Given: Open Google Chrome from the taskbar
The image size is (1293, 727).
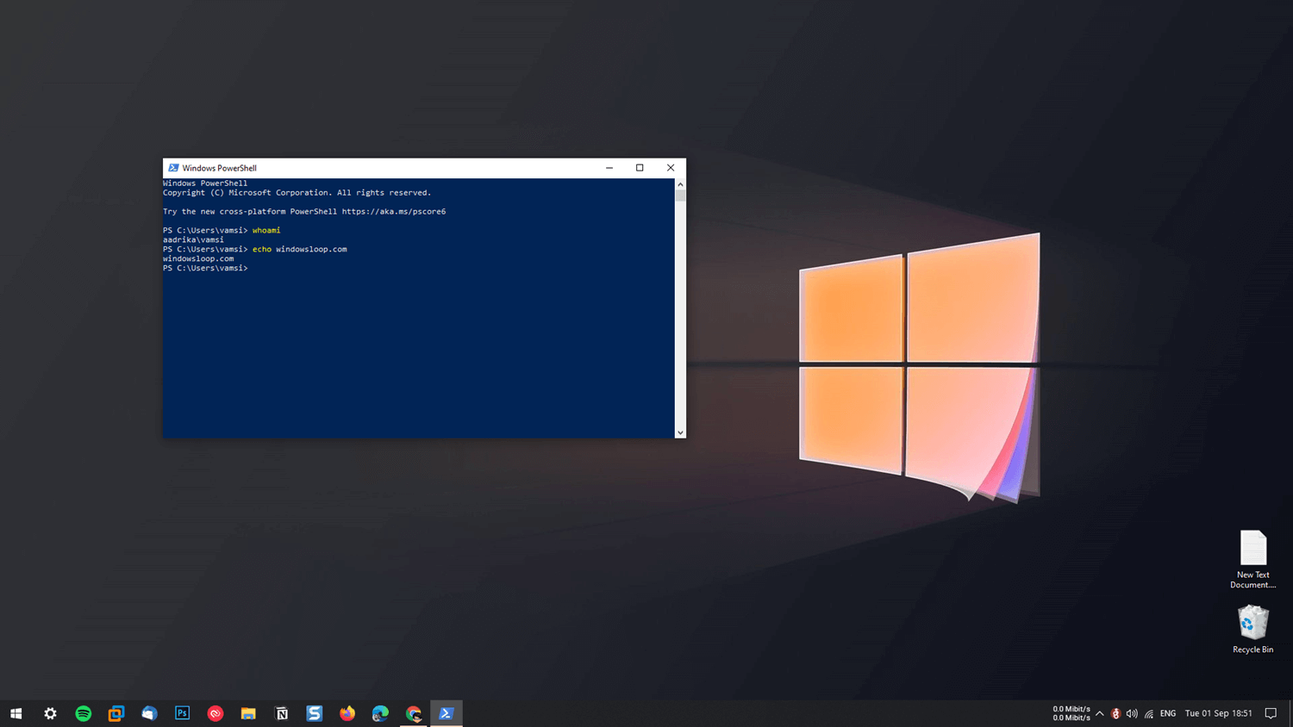Looking at the screenshot, I should pyautogui.click(x=413, y=713).
